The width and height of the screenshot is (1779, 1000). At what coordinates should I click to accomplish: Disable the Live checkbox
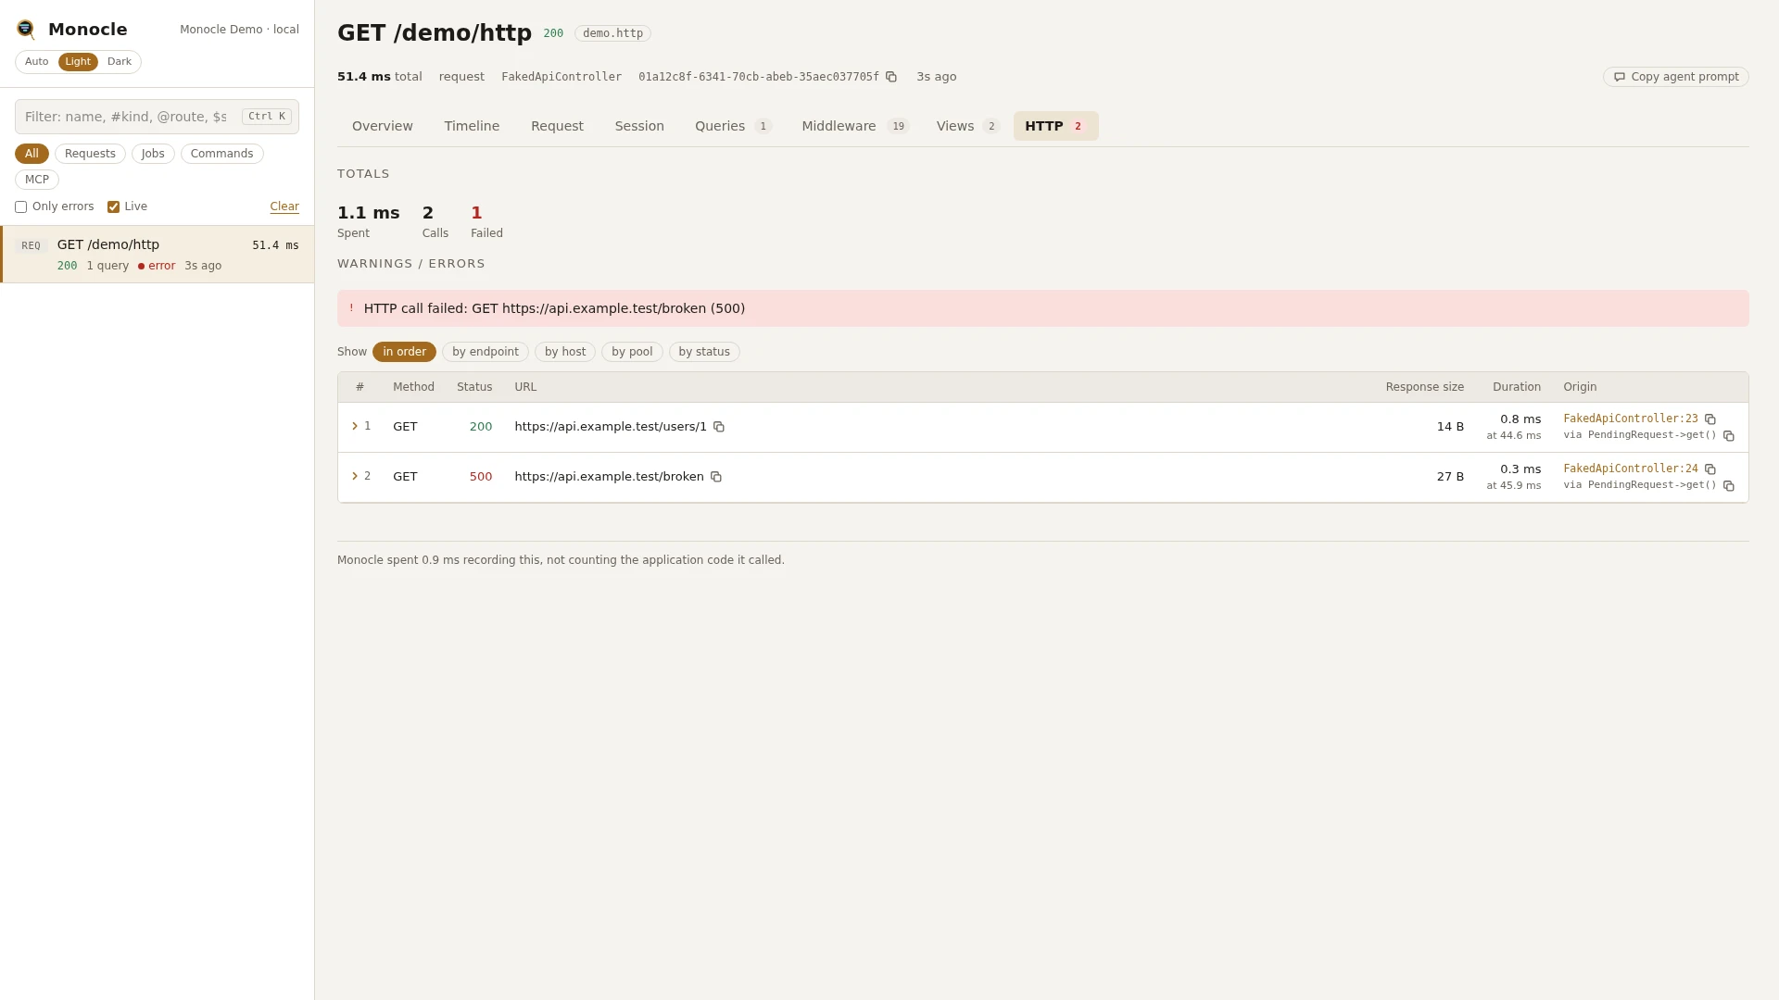point(113,207)
